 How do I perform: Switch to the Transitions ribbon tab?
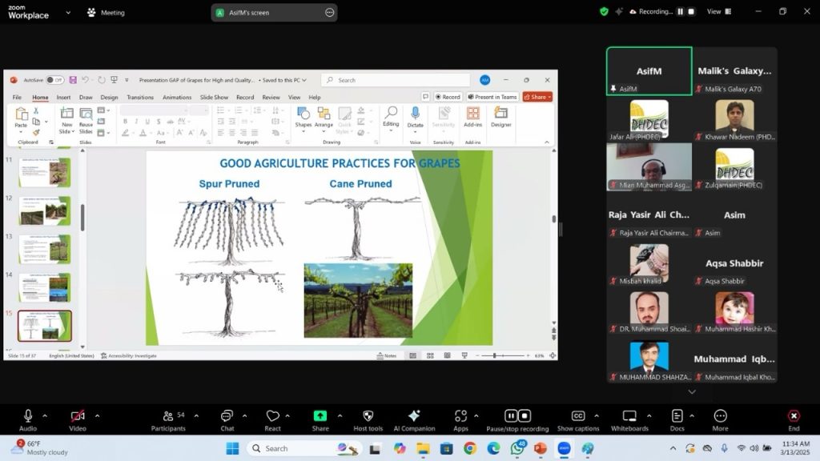pos(140,98)
